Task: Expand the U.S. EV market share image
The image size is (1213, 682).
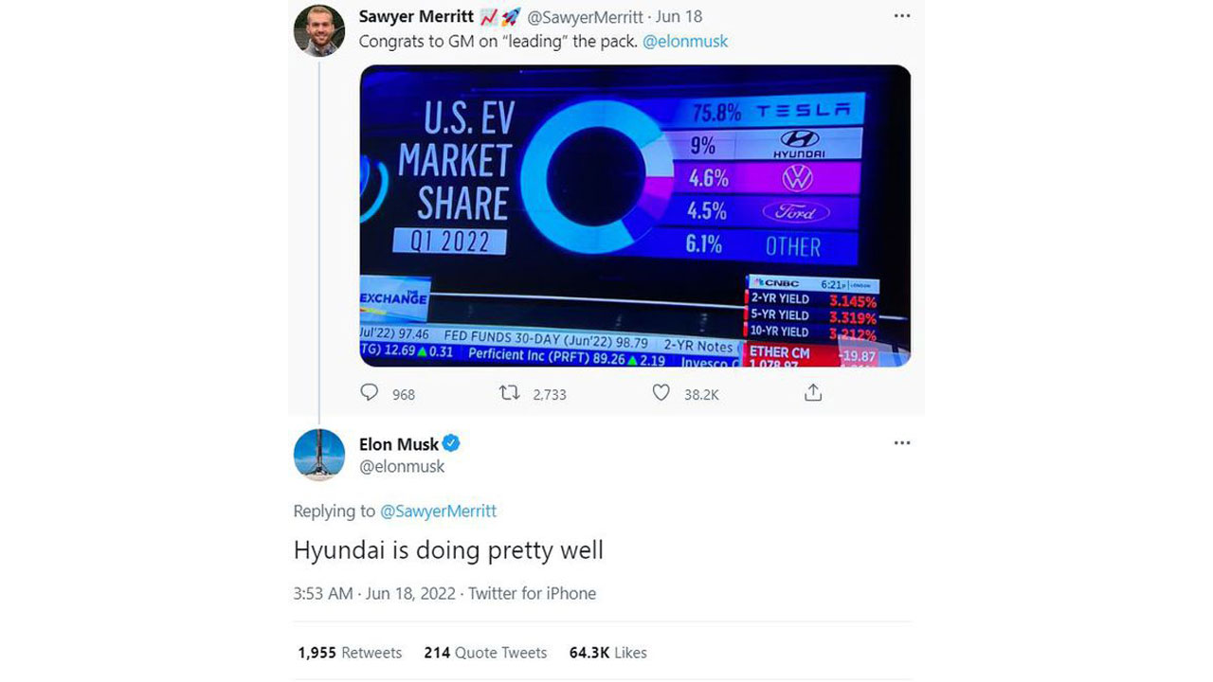Action: point(635,216)
